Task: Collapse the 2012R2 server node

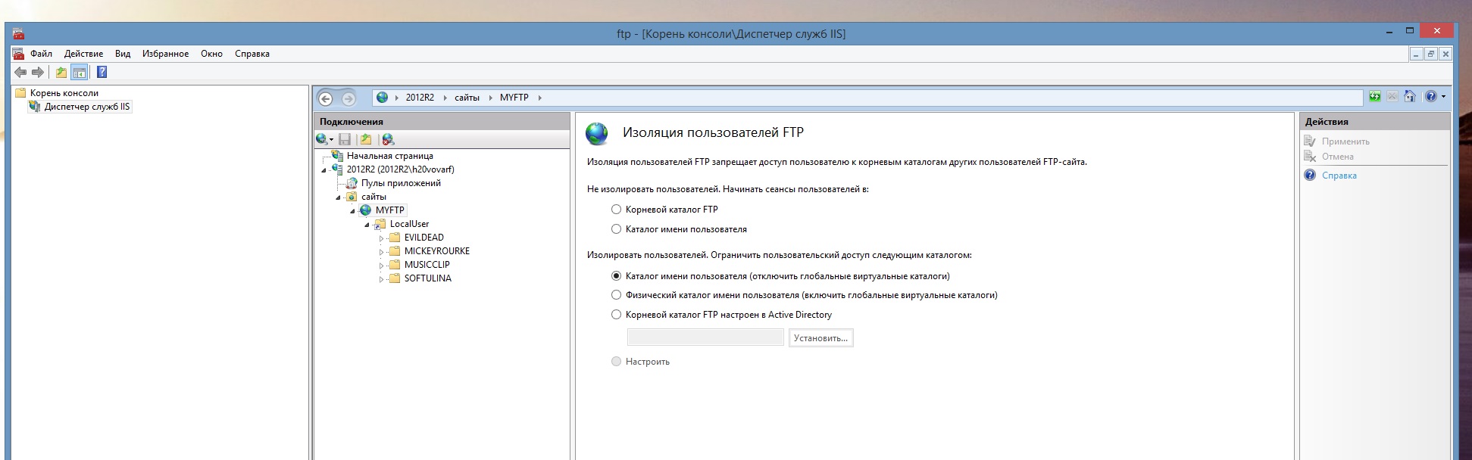Action: tap(324, 170)
